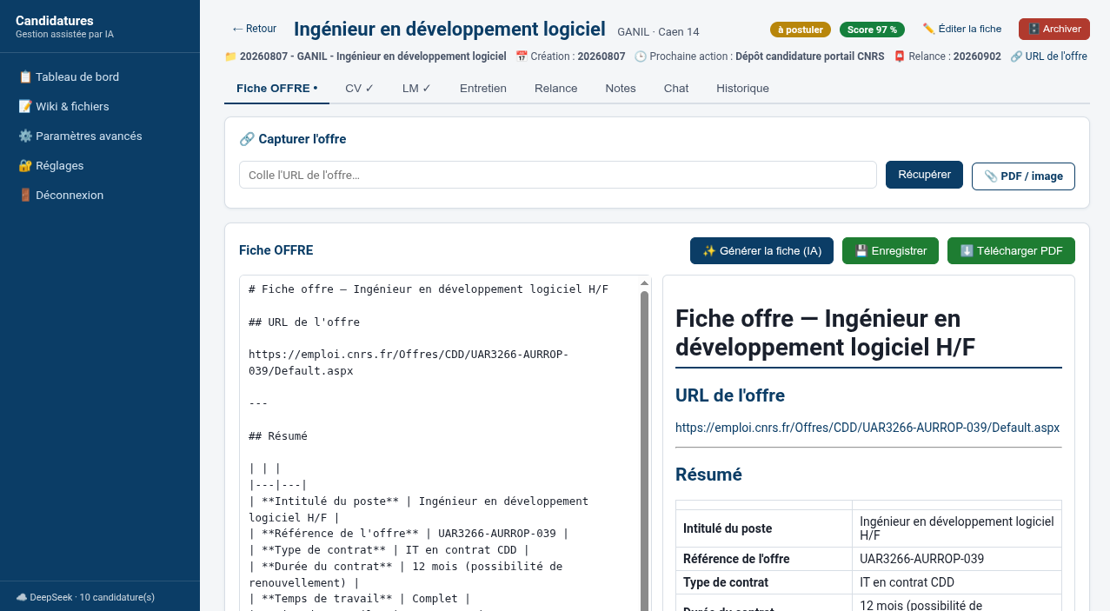Click the clipboard icon beside Tableau de bord
This screenshot has height=611, width=1110.
click(x=25, y=76)
